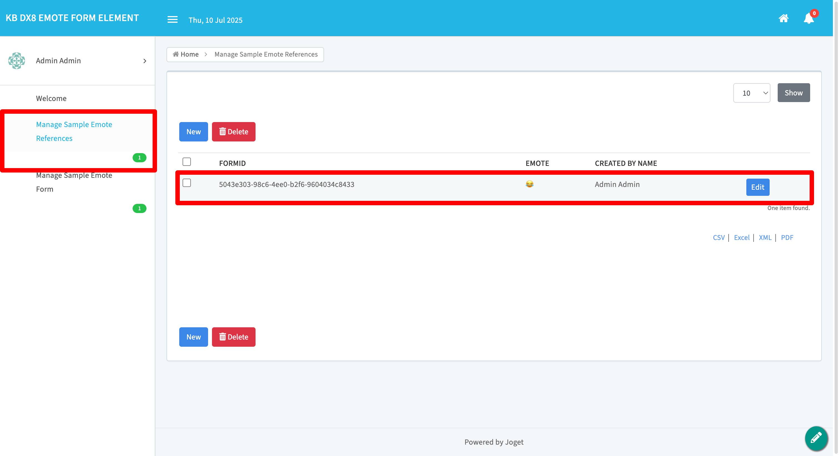Click the Show button
Image resolution: width=839 pixels, height=456 pixels.
coord(794,93)
